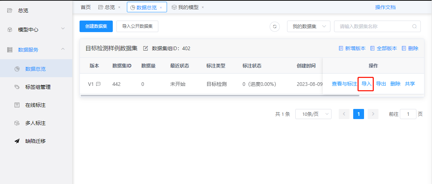Open 在线标注 in the sidebar
This screenshot has width=432, height=184.
[x=36, y=105]
